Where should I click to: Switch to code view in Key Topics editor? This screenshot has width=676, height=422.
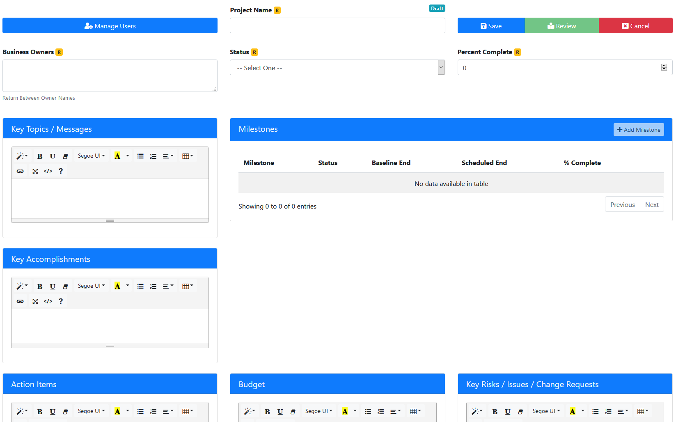coord(48,171)
